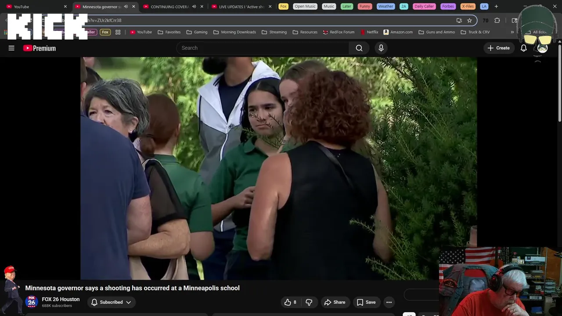
Task: Click the video title text
Action: tap(132, 288)
